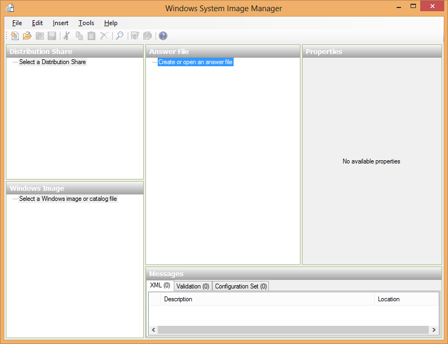
Task: Click the Create Configuration Set icon
Action: point(148,36)
